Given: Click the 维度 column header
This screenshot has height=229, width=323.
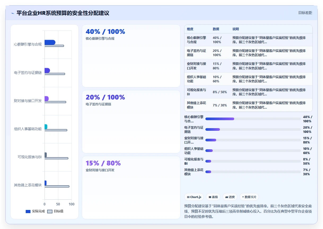Looking at the screenshot, I should point(190,29).
